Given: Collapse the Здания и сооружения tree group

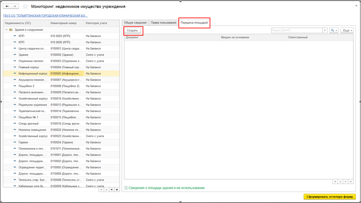Looking at the screenshot, I should pyautogui.click(x=7, y=30).
